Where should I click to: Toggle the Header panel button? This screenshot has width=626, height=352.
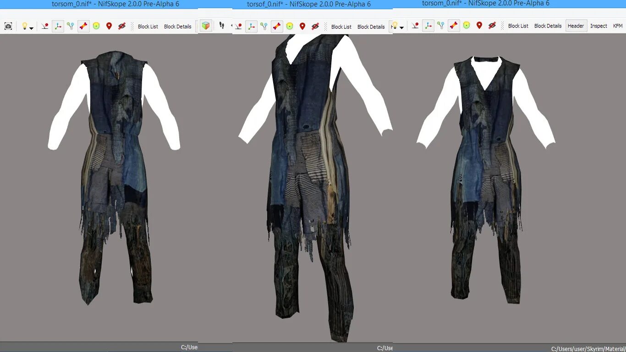576,26
